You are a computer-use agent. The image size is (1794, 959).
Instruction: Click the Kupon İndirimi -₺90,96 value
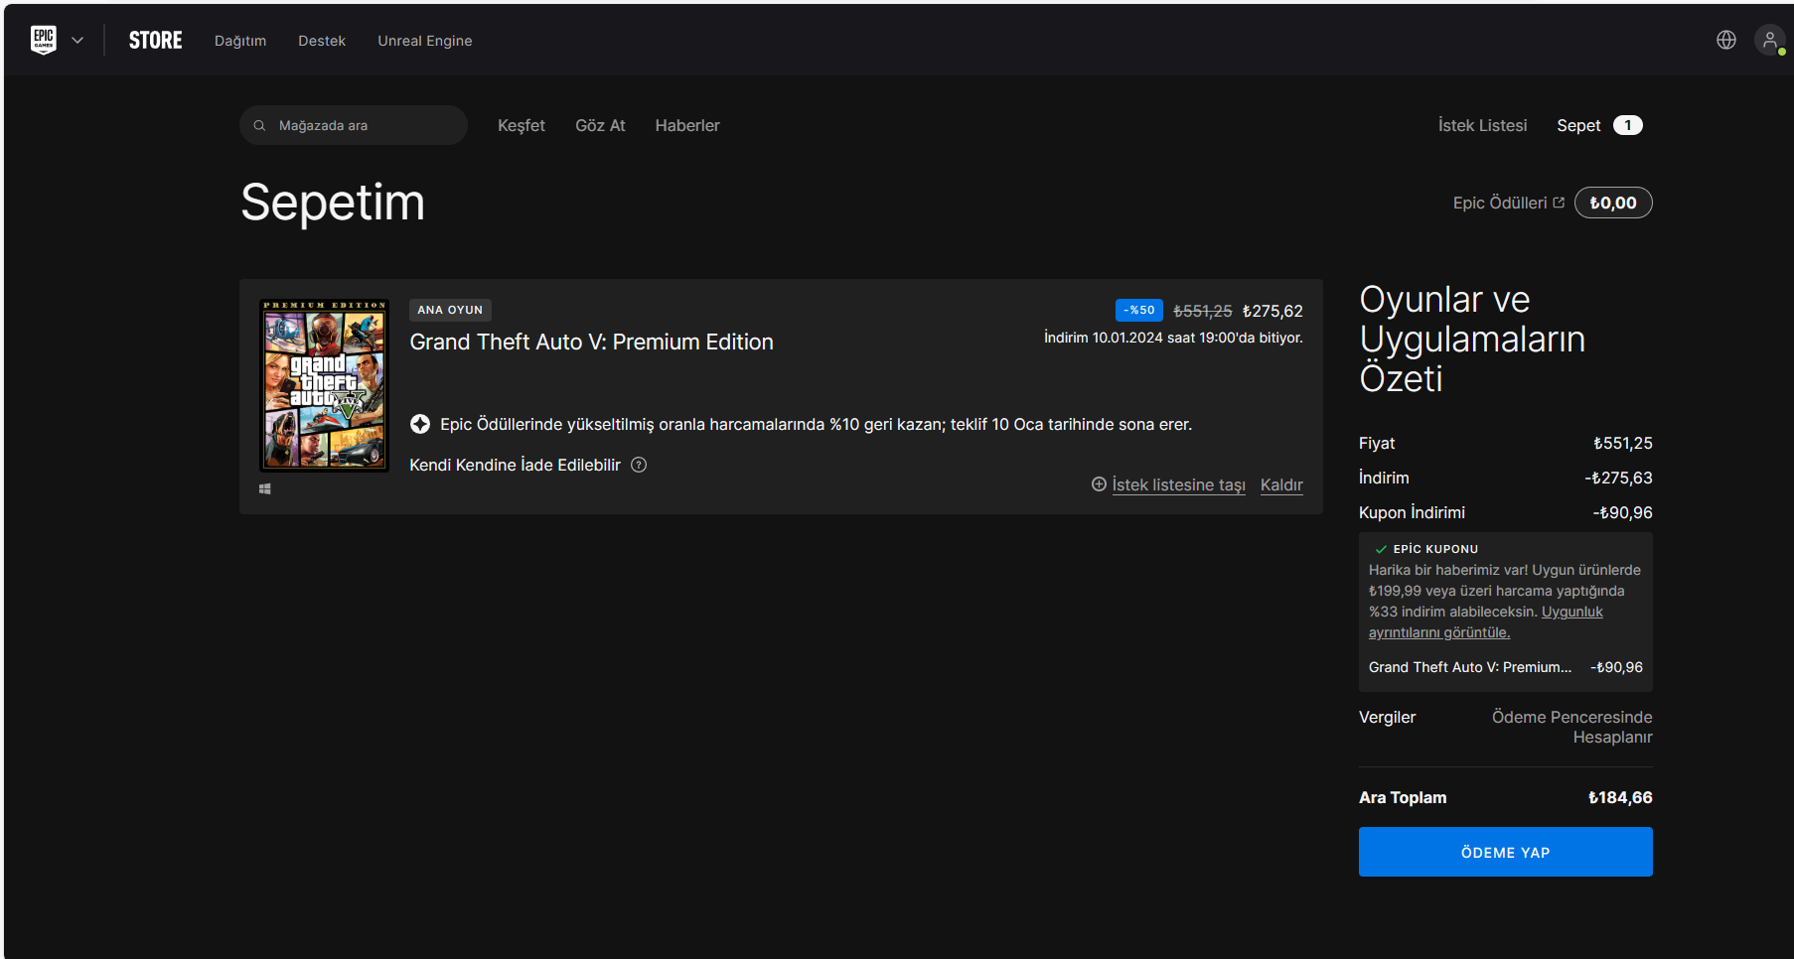(1623, 512)
